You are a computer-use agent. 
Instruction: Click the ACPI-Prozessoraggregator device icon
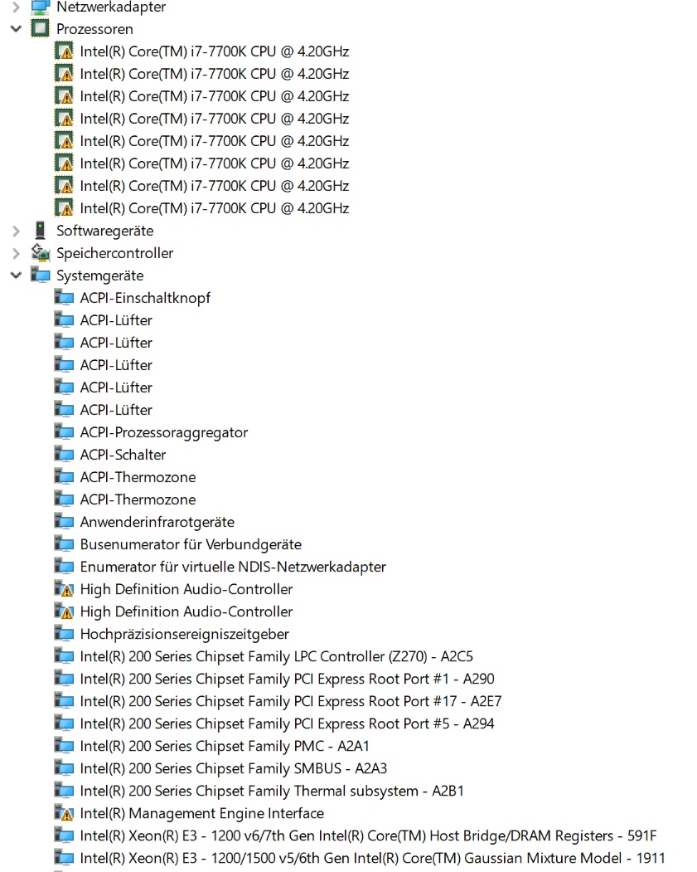pyautogui.click(x=64, y=431)
